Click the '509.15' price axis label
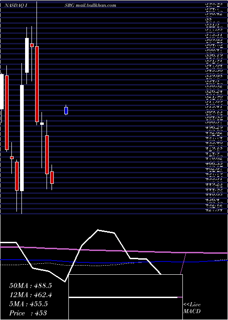Screen dimensions: 228x320 tap(213, 112)
